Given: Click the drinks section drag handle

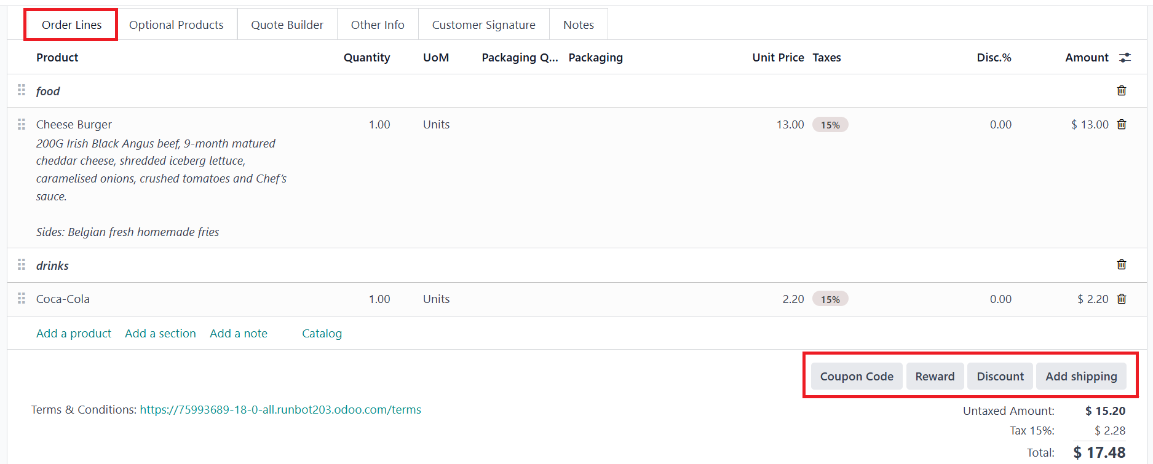Looking at the screenshot, I should [x=22, y=265].
